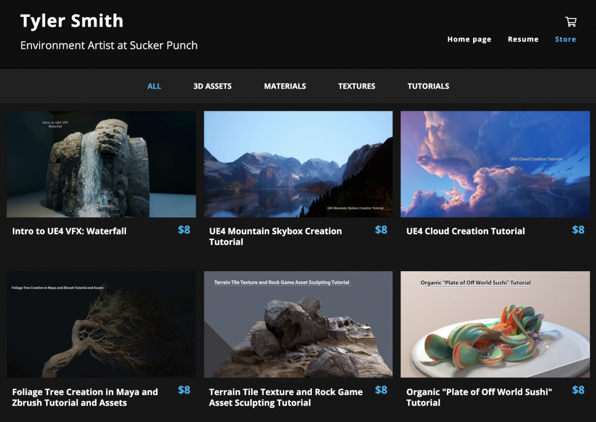The height and width of the screenshot is (422, 596).
Task: Switch to the 3D ASSETS tab
Action: tap(212, 86)
